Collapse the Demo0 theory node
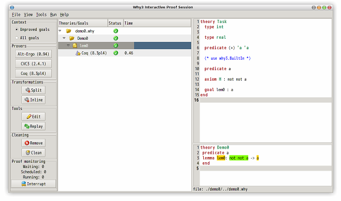The height and width of the screenshot is (201, 341). coord(64,38)
